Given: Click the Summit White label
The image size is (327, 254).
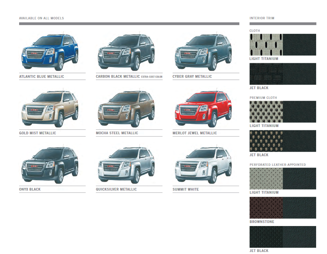Looking at the screenshot, I should pyautogui.click(x=186, y=190).
